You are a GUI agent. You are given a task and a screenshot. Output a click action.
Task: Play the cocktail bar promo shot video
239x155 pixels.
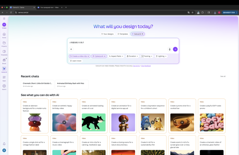(182, 122)
